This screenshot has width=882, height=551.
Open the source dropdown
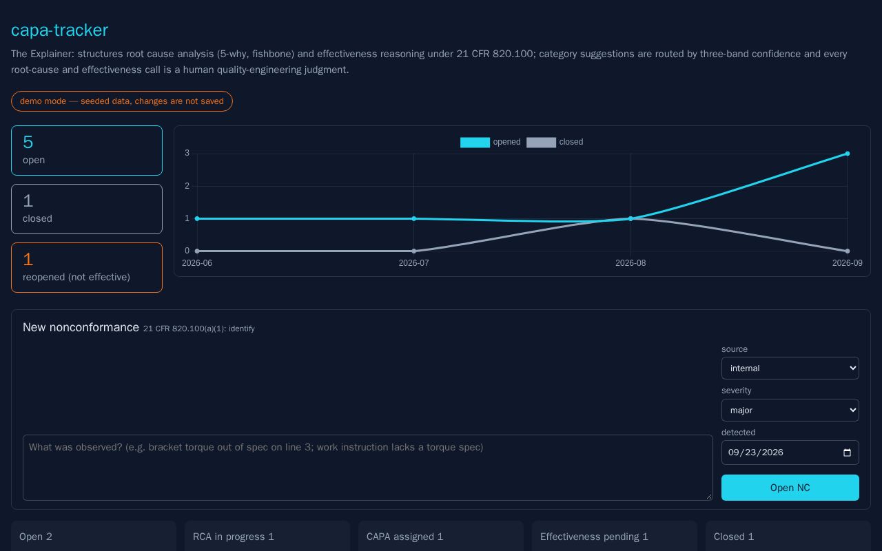(790, 368)
